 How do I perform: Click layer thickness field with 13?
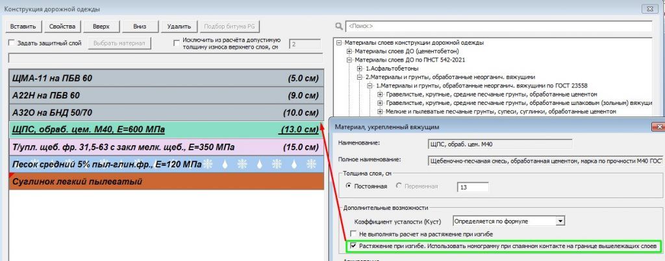tap(473, 187)
